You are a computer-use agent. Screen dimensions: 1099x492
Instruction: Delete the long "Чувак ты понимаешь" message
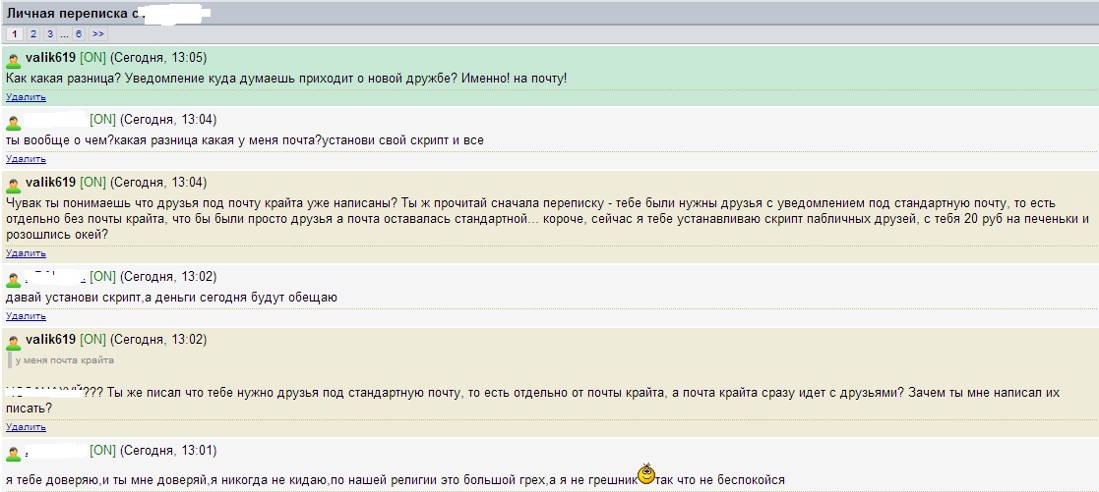(x=26, y=253)
